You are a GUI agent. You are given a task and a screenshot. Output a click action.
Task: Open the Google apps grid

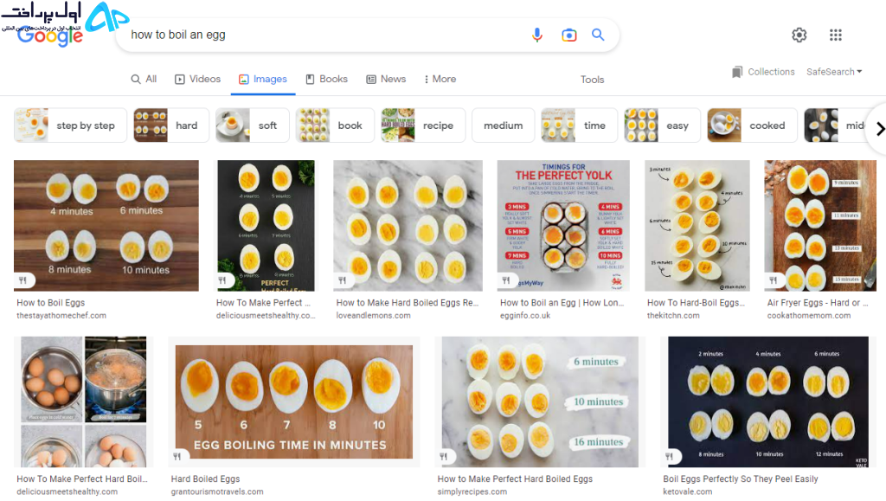click(x=836, y=35)
